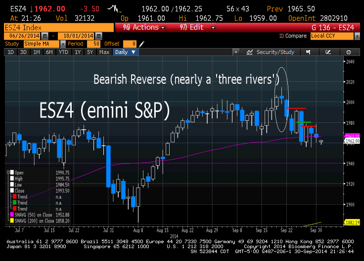Click the legend Close value 1993.50
The width and height of the screenshot is (364, 261).
point(62,191)
